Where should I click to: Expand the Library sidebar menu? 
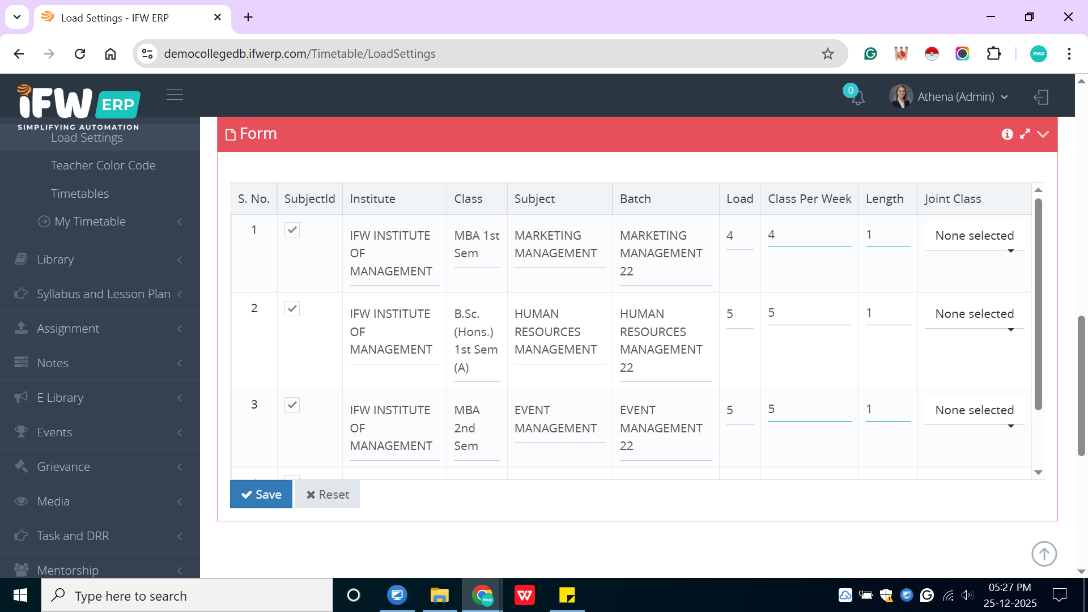click(56, 260)
